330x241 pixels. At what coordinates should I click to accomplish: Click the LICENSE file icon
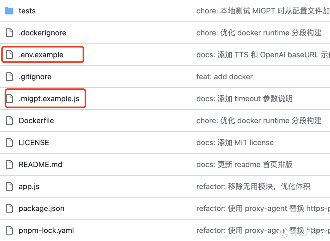click(9, 143)
